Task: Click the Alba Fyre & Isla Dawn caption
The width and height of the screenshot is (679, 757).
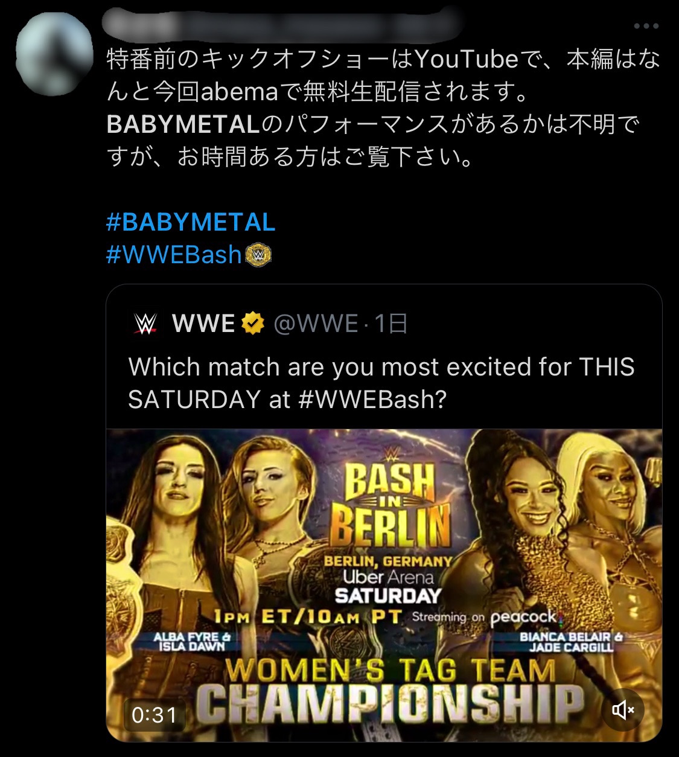Action: coord(192,642)
